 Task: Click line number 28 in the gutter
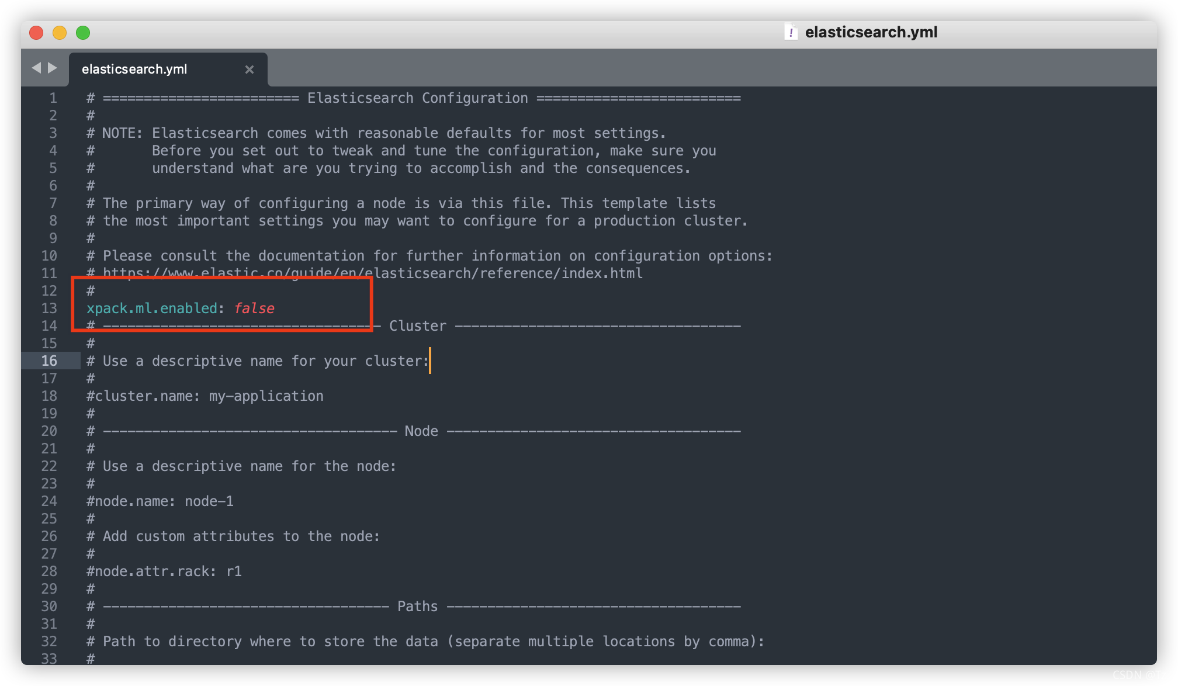(49, 571)
